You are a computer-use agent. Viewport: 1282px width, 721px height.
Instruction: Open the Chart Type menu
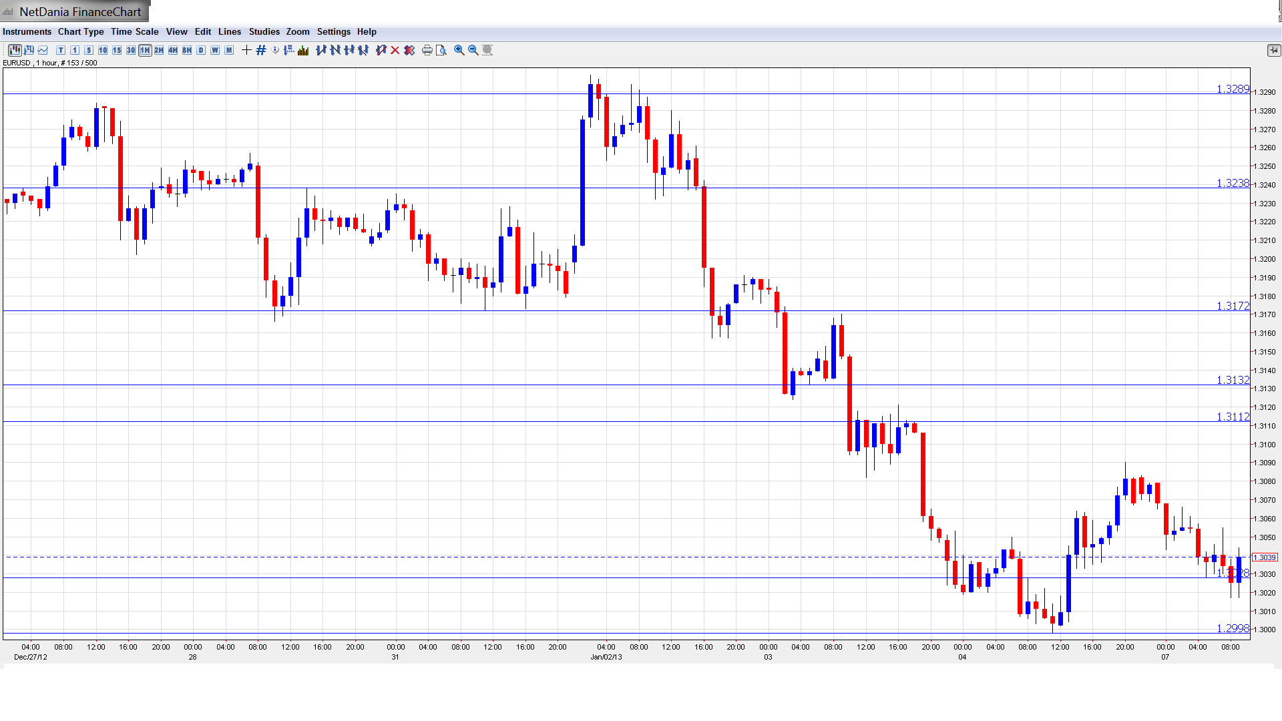[81, 31]
